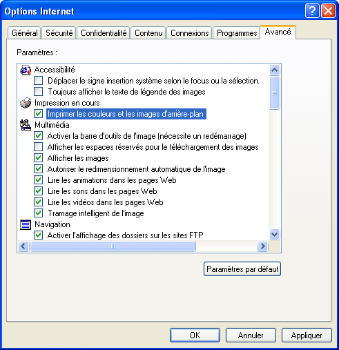Select the Navigation heading text

[52, 224]
